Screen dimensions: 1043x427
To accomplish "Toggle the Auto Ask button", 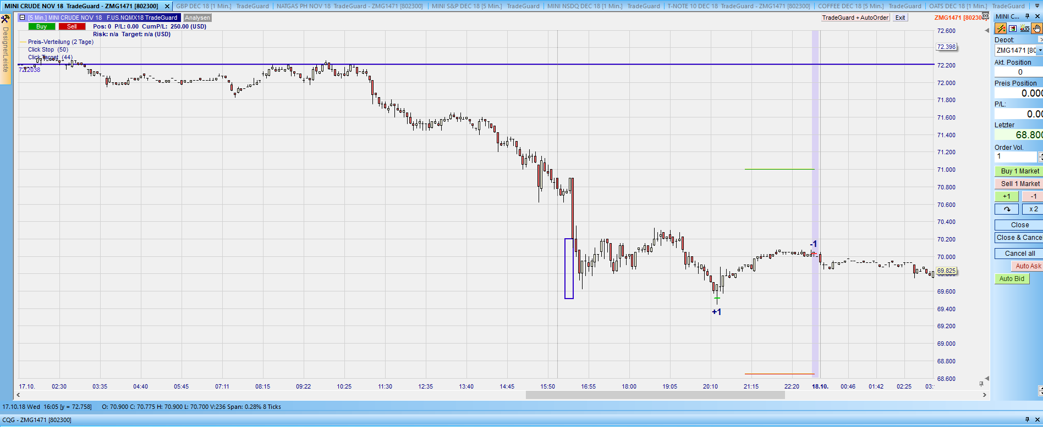I will point(1027,266).
